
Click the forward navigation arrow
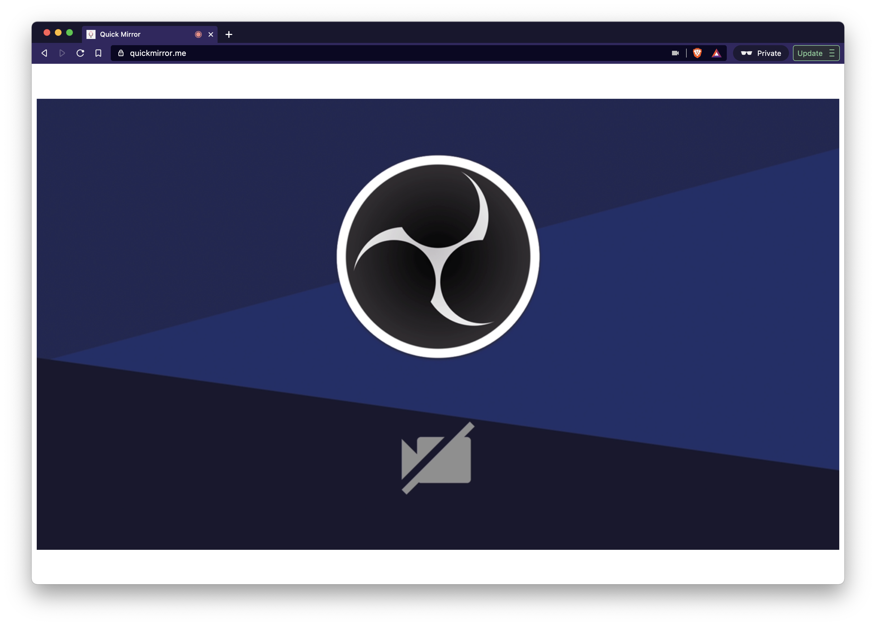tap(62, 53)
